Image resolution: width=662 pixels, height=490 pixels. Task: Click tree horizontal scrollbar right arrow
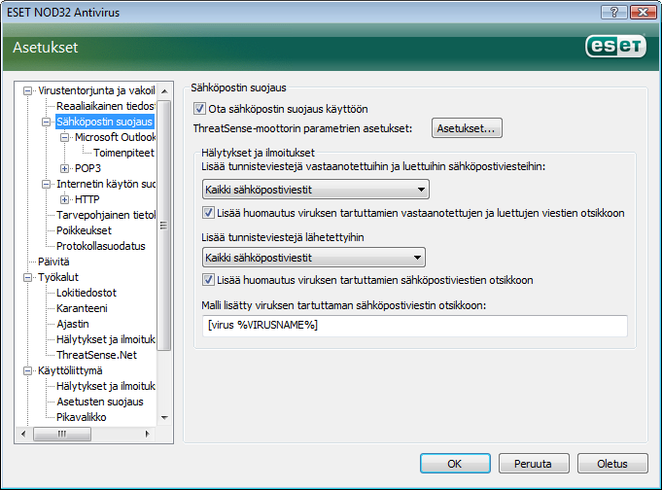[x=148, y=434]
